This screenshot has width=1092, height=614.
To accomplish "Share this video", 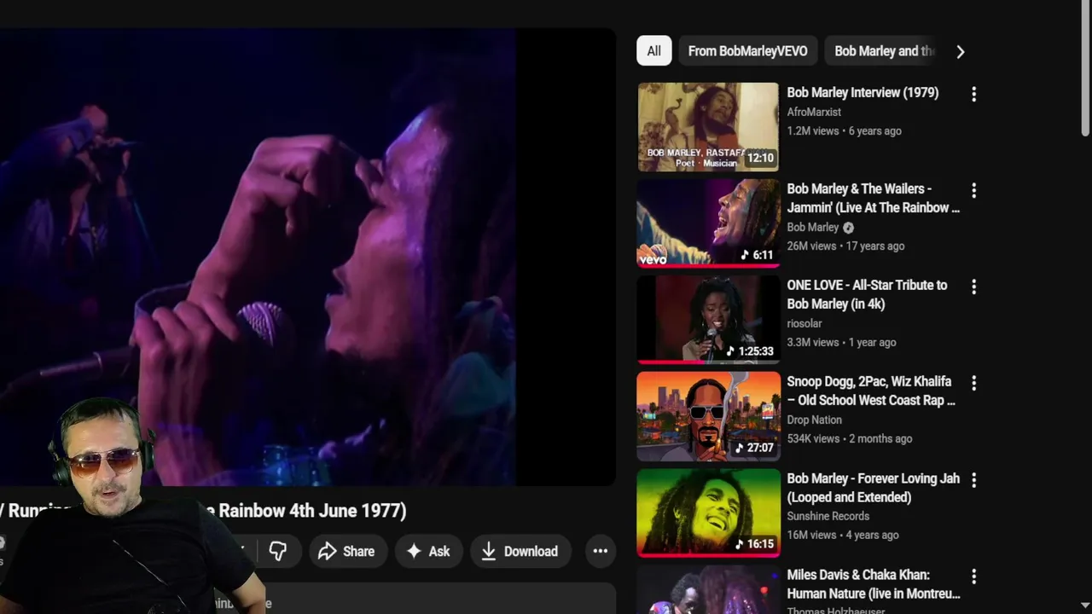I will point(347,551).
